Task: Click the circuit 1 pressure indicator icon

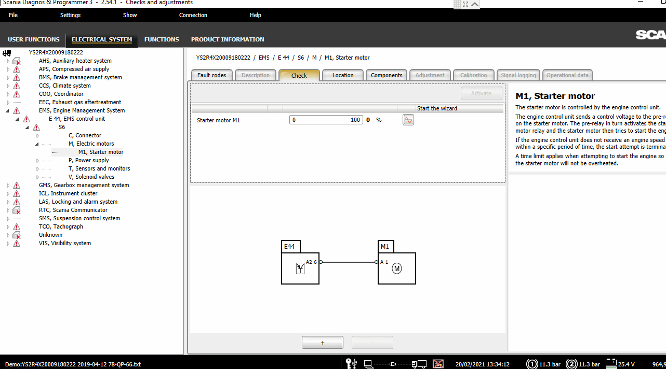Action: pos(532,364)
